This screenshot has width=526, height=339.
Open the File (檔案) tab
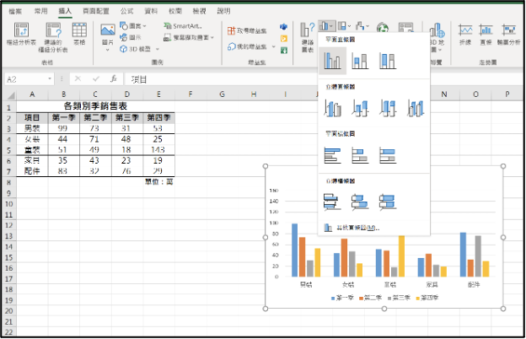point(15,11)
